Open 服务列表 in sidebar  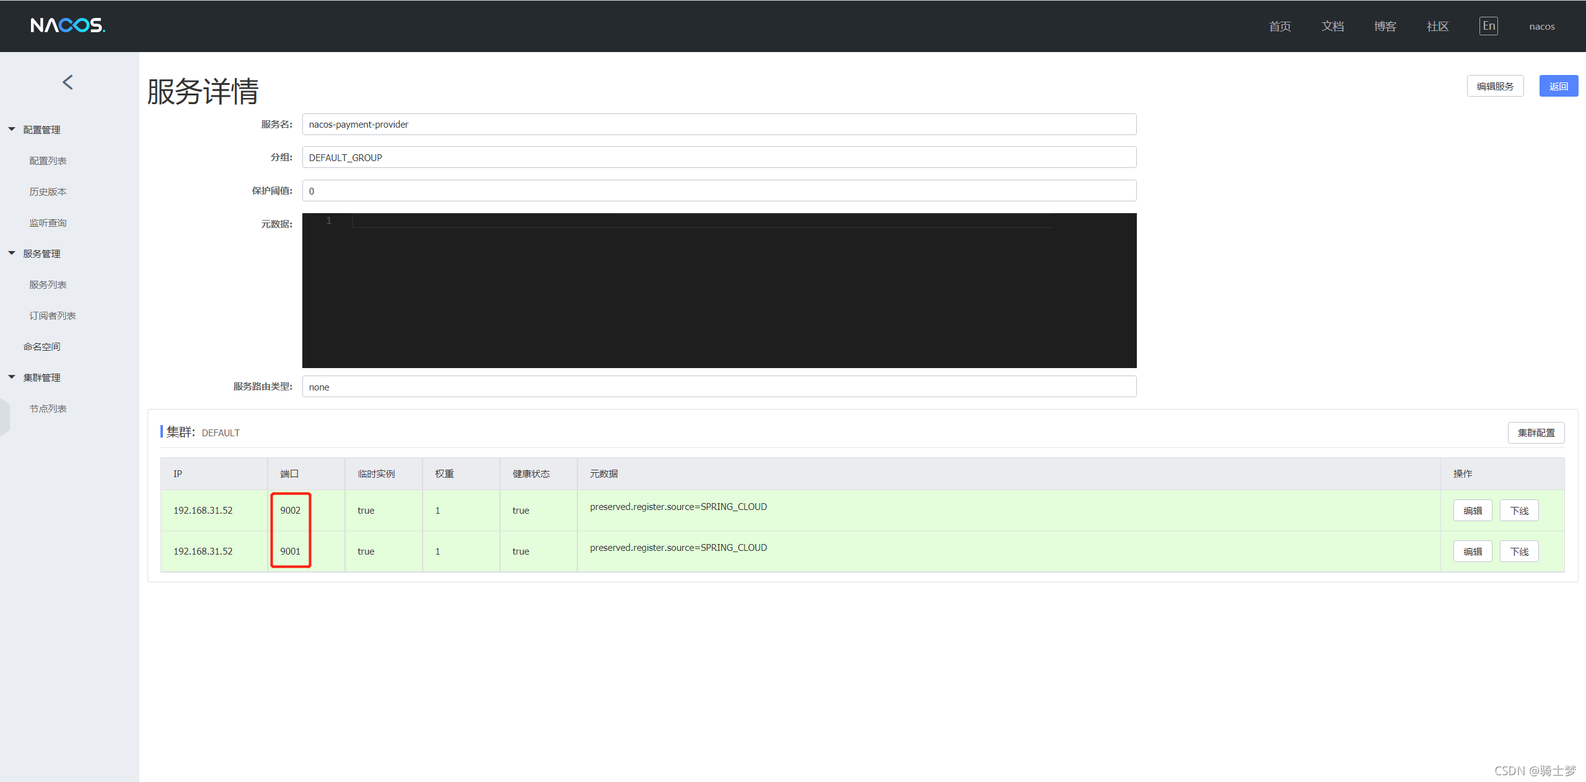(x=48, y=284)
